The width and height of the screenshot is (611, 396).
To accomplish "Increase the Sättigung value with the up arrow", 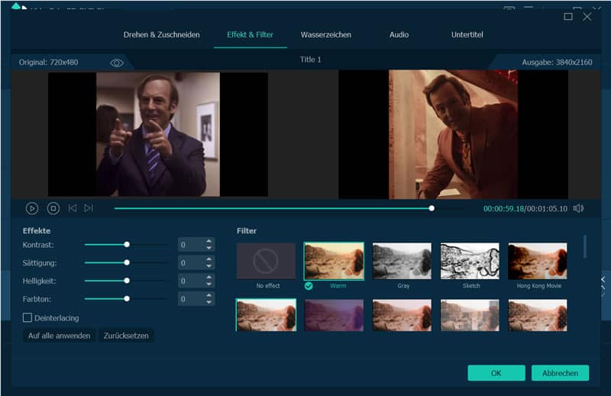I will click(209, 259).
